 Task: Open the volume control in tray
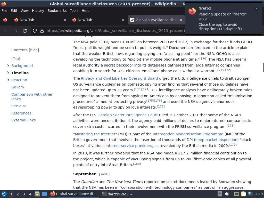[227, 194]
